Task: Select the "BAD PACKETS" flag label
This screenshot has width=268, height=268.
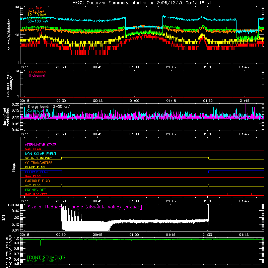Action: [37, 195]
